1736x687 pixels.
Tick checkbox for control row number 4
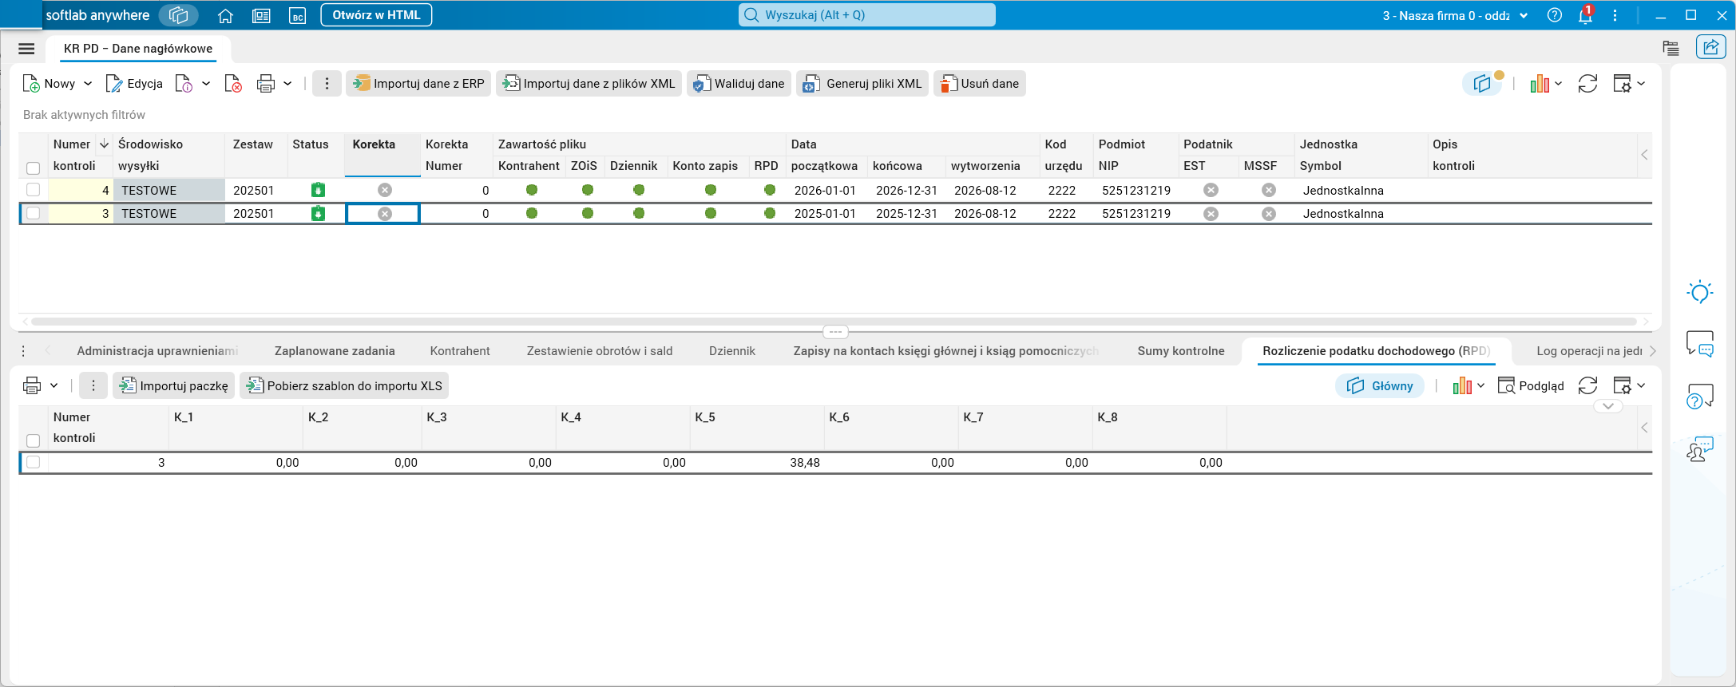point(33,190)
